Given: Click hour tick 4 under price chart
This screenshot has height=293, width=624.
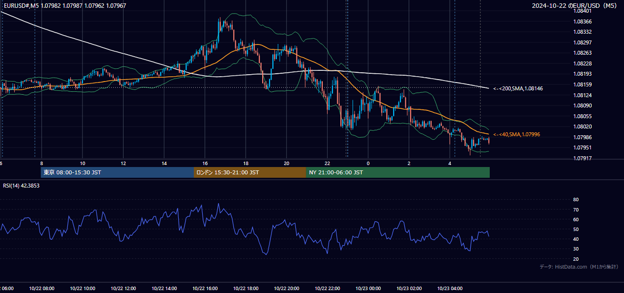Looking at the screenshot, I should coord(450,163).
